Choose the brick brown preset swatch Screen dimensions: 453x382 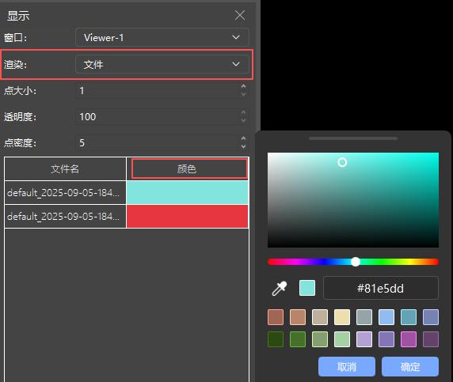tap(276, 317)
